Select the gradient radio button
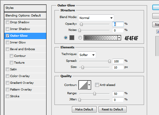Viewport: 159px width, 115px height. [80, 38]
